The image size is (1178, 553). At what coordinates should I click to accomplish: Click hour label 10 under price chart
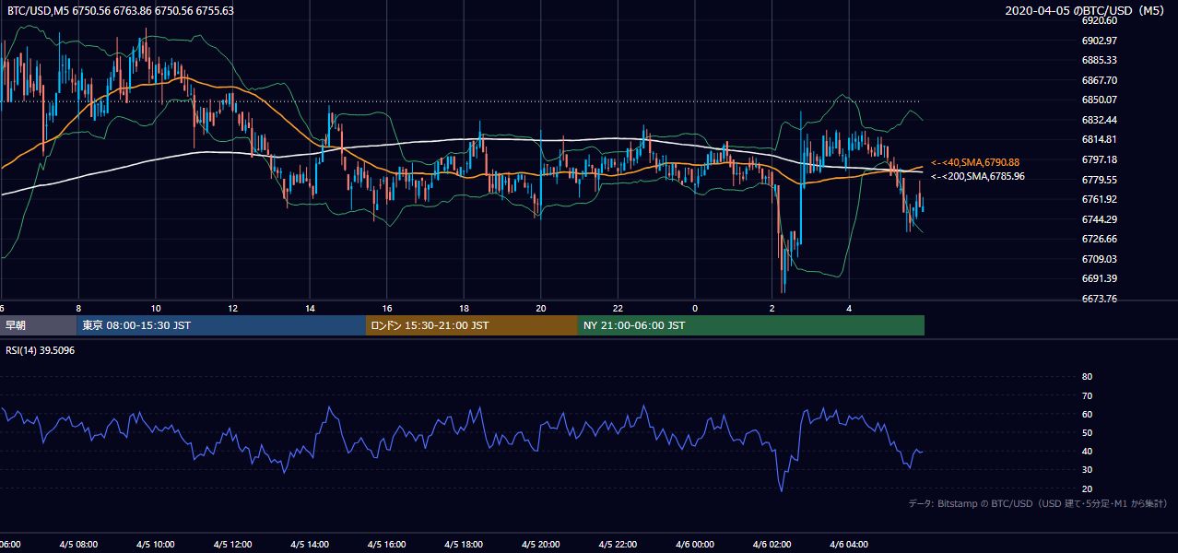tap(156, 308)
